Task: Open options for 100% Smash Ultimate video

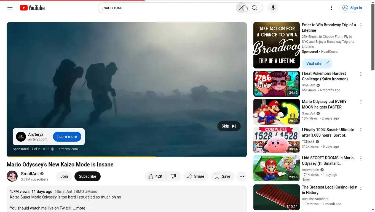Action: [361, 130]
